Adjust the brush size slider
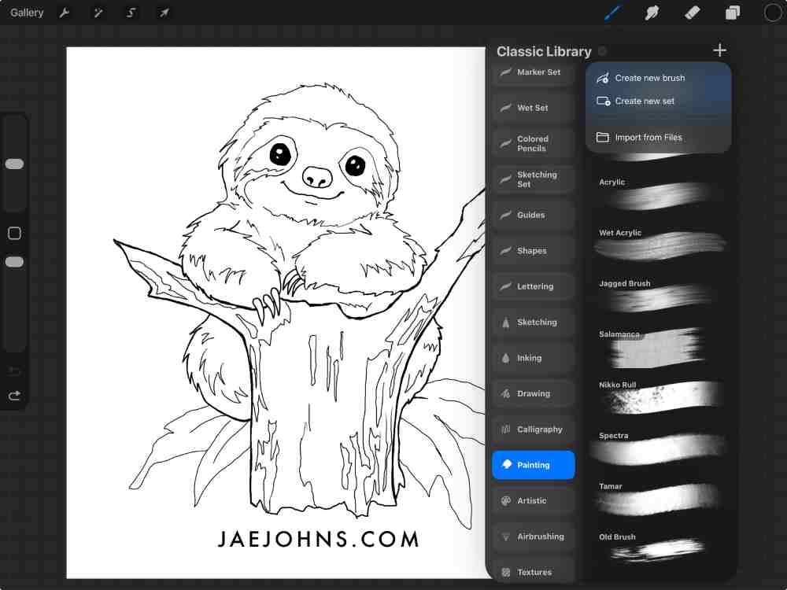787x590 pixels. (x=14, y=164)
